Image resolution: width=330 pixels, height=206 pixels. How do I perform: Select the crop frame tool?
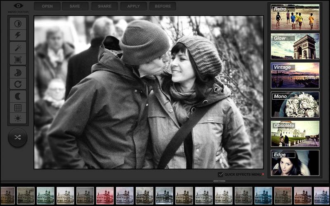coord(18,60)
